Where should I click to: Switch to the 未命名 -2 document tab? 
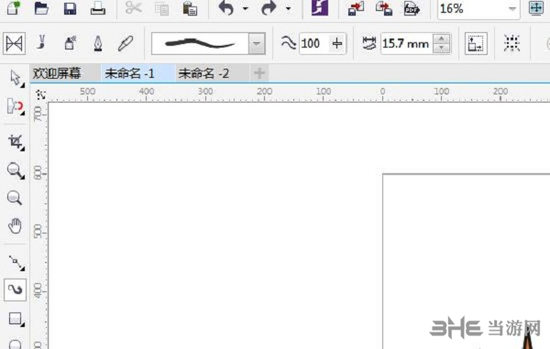(203, 73)
